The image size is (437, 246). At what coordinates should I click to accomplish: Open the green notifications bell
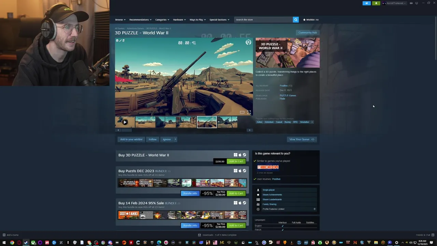coord(376,3)
